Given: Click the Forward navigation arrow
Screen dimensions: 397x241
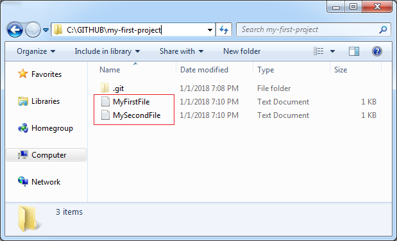Looking at the screenshot, I should tap(33, 30).
